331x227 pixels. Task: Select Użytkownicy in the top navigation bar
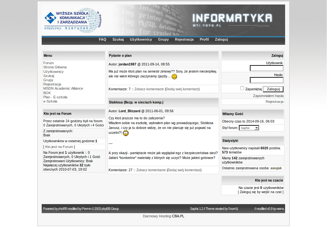(x=141, y=39)
